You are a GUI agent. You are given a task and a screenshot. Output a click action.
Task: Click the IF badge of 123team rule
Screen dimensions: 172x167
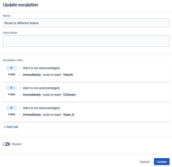[12, 88]
